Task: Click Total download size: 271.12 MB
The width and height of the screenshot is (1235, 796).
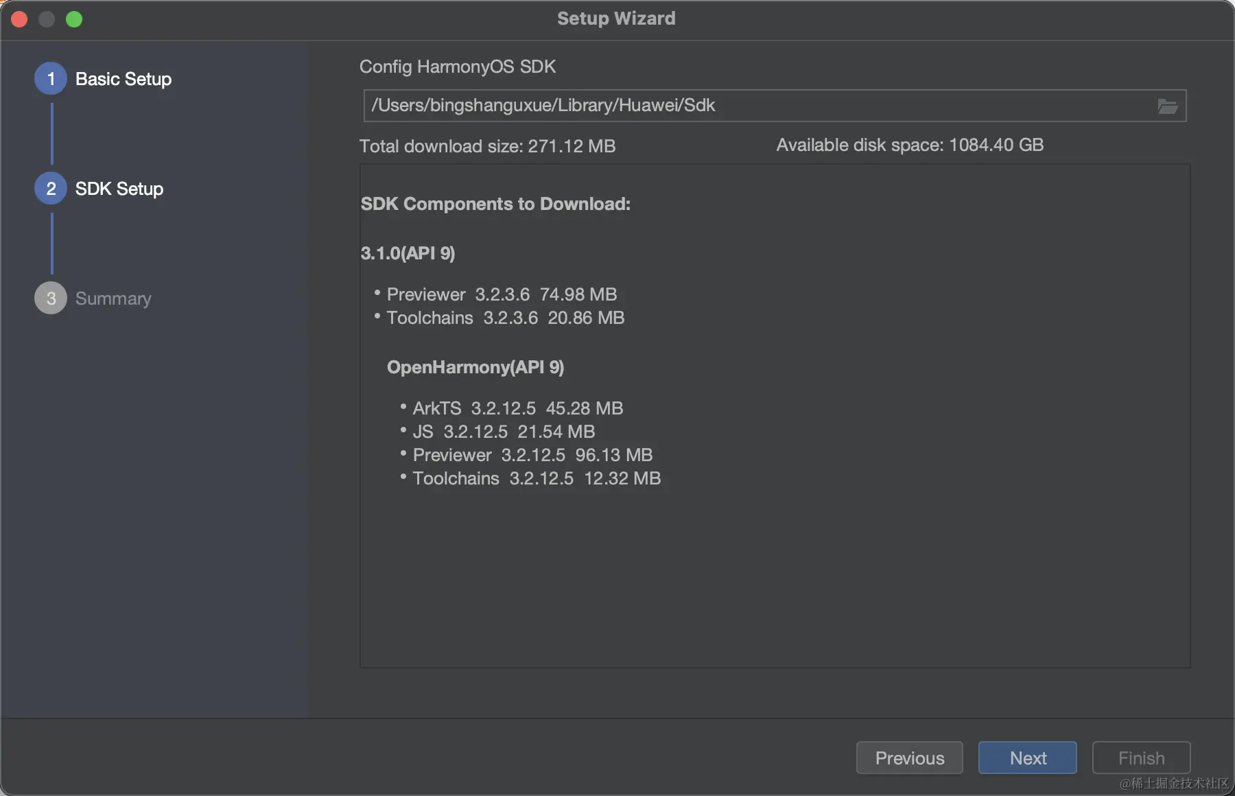Action: coord(487,146)
